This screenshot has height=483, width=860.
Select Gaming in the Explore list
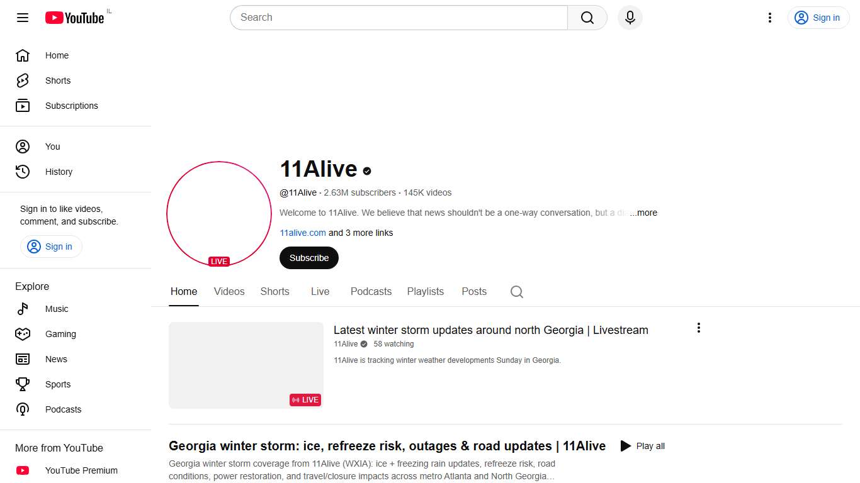pos(60,334)
